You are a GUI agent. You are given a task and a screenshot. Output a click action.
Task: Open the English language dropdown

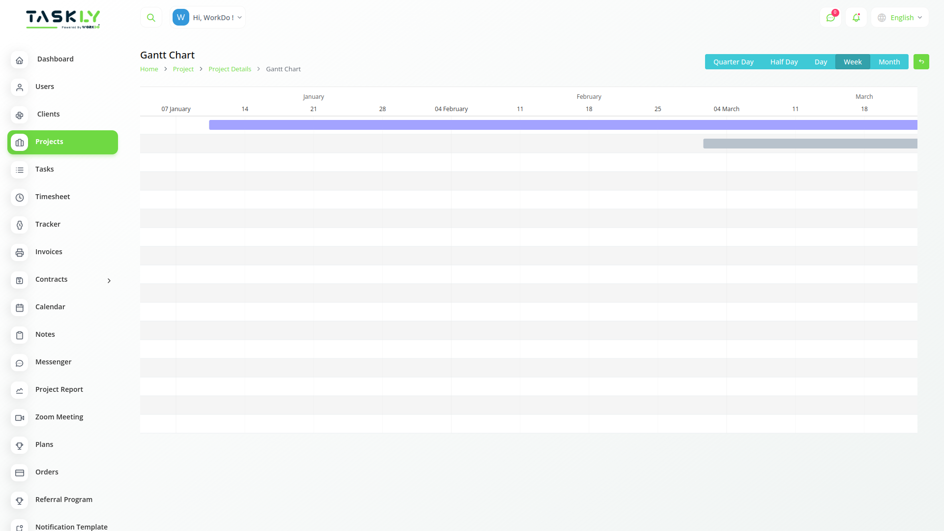coord(899,17)
